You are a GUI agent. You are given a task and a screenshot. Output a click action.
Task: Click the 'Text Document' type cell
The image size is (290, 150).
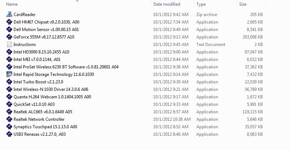(x=211, y=45)
